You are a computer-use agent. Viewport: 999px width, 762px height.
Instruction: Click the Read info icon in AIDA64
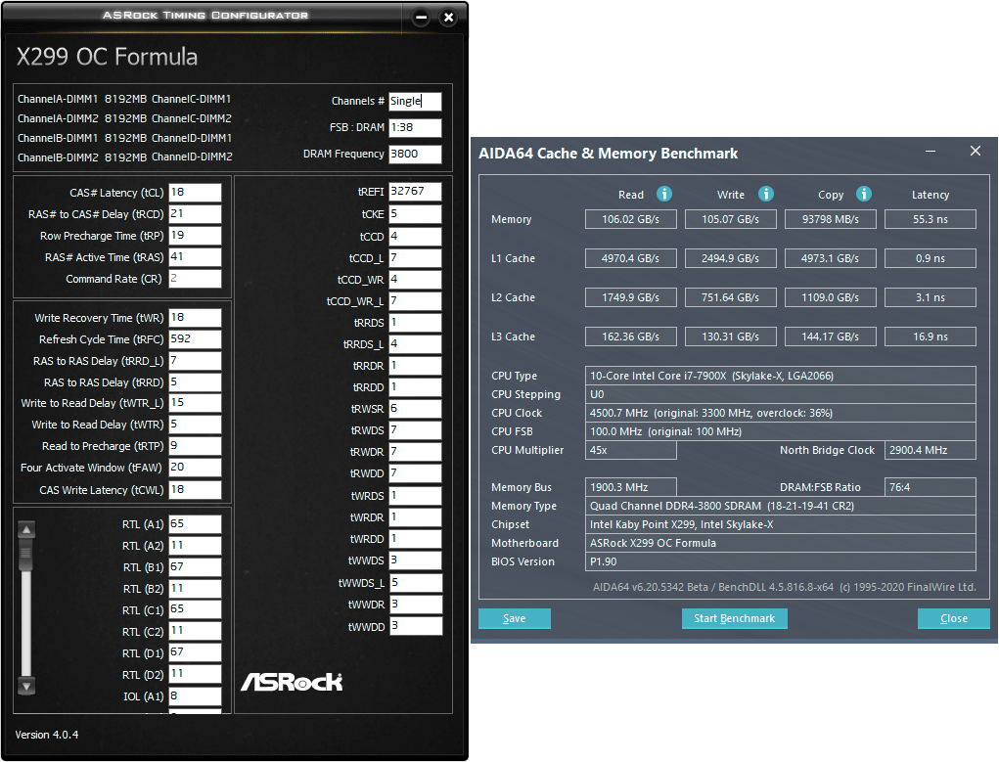point(663,194)
